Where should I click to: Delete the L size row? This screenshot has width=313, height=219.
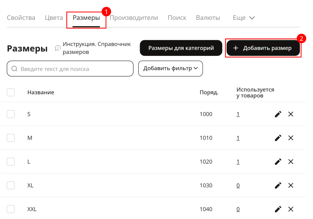click(x=291, y=162)
